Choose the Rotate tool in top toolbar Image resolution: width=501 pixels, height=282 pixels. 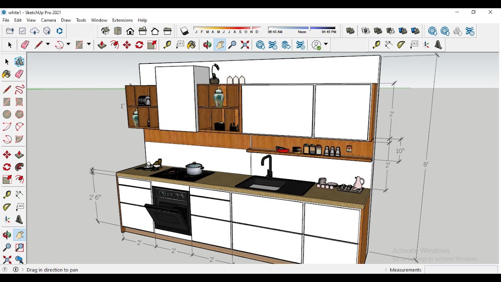[x=139, y=45]
